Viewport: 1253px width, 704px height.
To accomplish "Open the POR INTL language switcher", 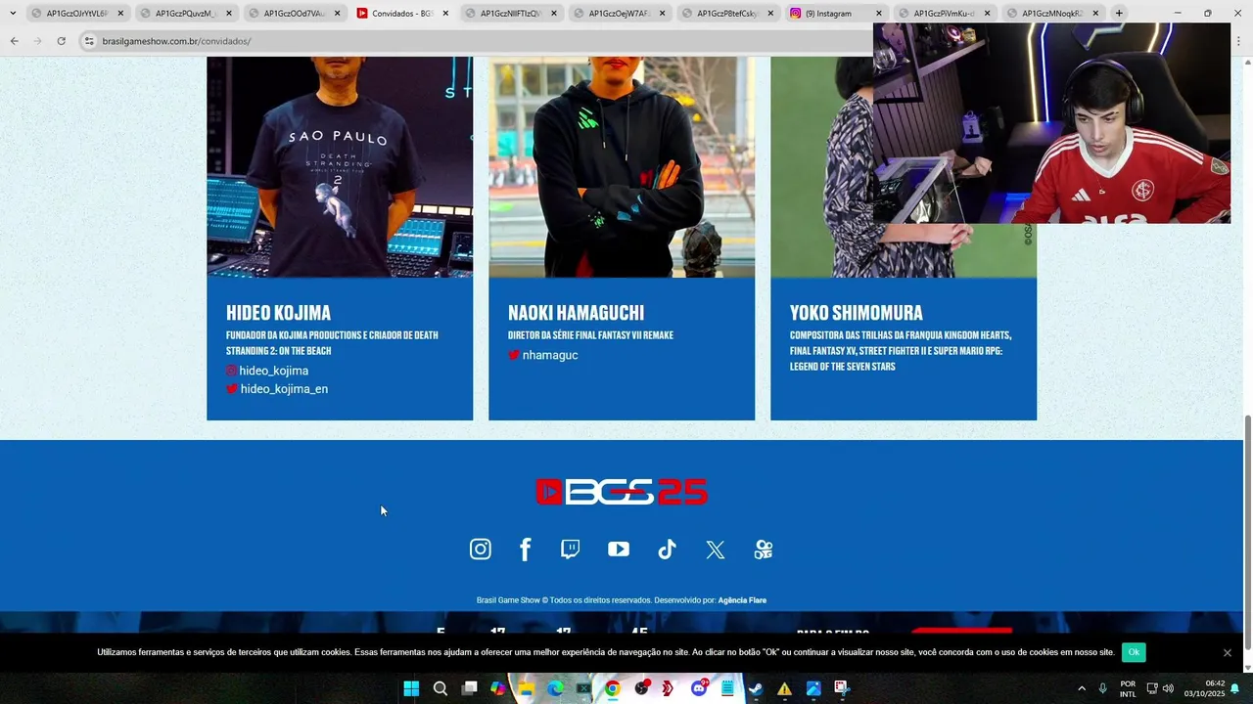I will tap(1128, 688).
